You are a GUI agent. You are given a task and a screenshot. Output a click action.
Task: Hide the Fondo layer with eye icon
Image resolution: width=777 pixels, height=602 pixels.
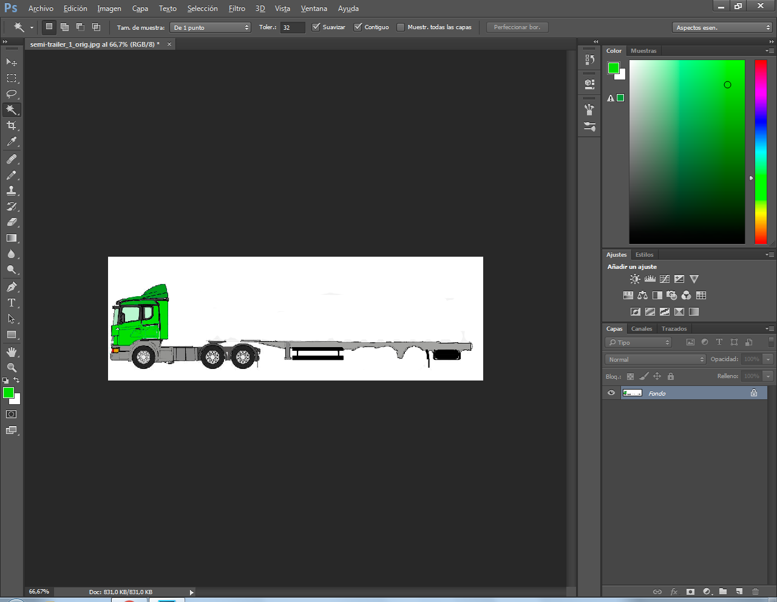pyautogui.click(x=611, y=393)
